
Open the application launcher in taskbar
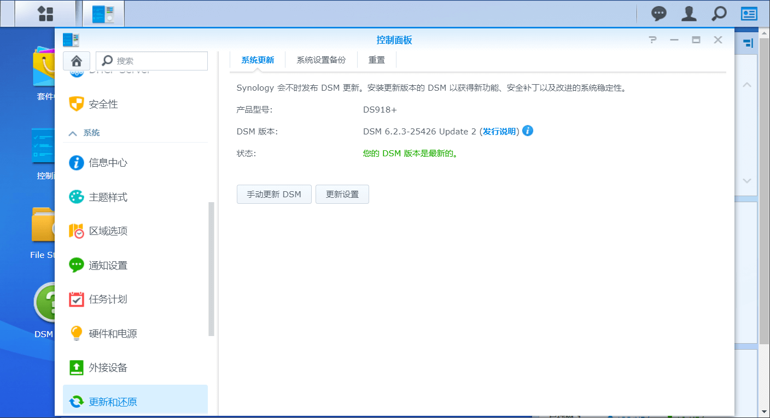[x=45, y=13]
